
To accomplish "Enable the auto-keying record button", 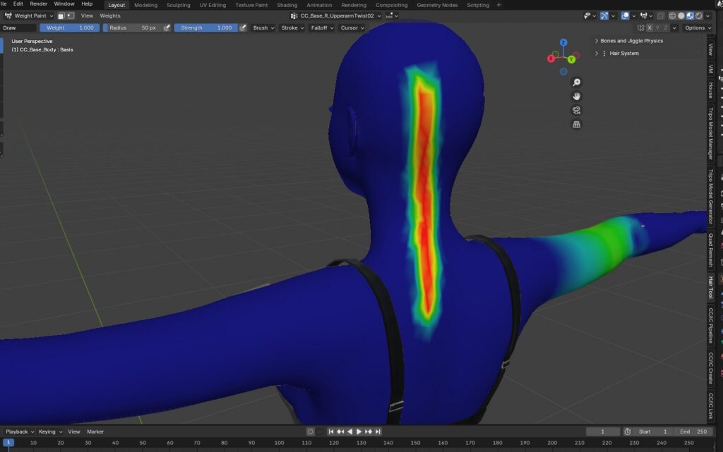I will coord(311,432).
